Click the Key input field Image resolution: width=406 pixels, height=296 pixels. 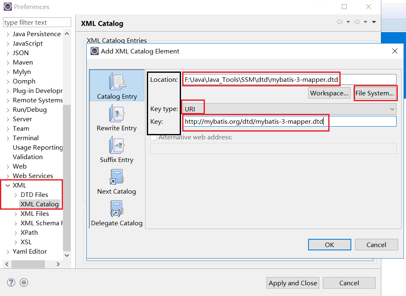(x=290, y=121)
